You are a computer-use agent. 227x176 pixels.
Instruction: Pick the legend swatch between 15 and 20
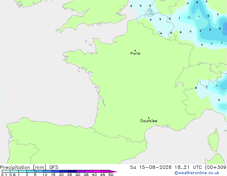tap(55, 171)
